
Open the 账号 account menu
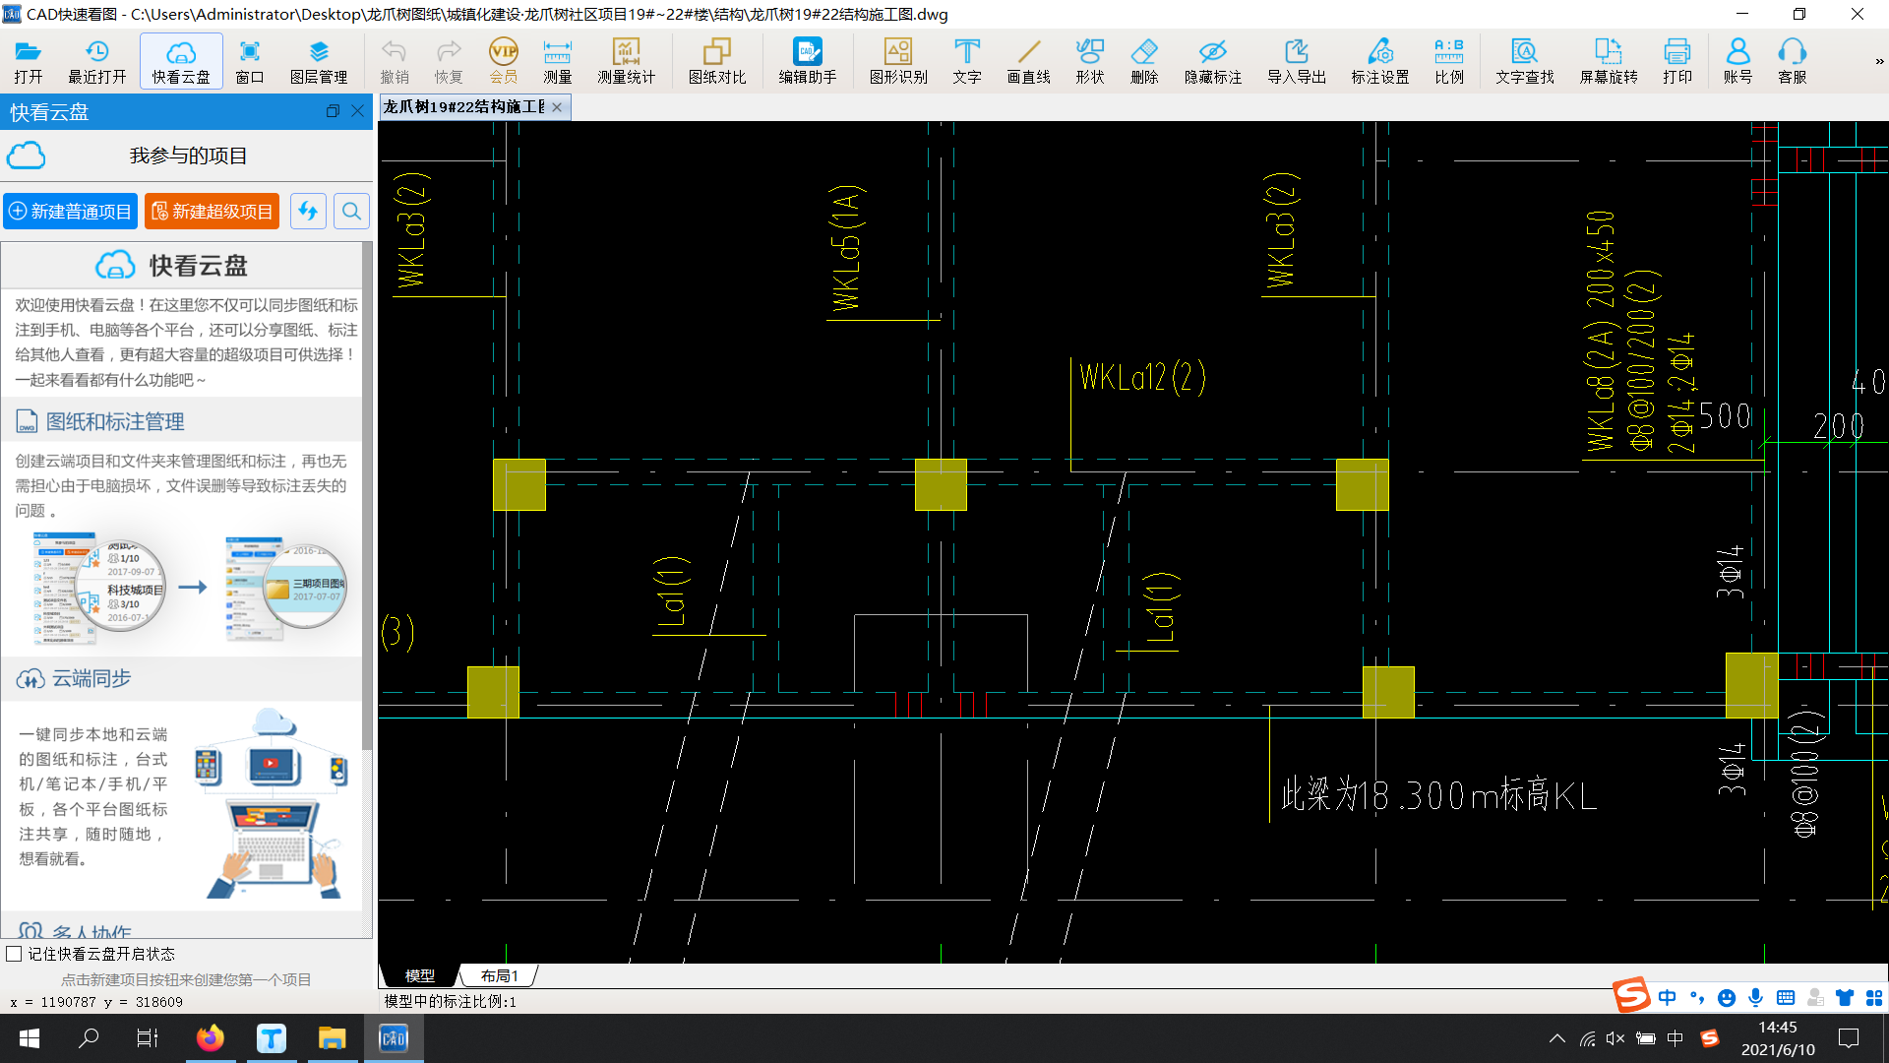pyautogui.click(x=1738, y=62)
